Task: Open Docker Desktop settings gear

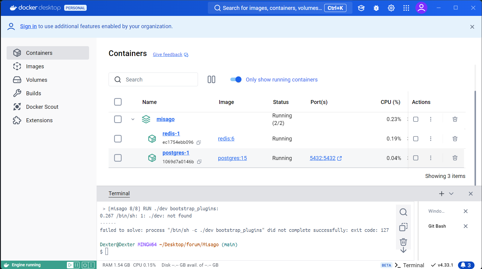Action: pyautogui.click(x=391, y=8)
